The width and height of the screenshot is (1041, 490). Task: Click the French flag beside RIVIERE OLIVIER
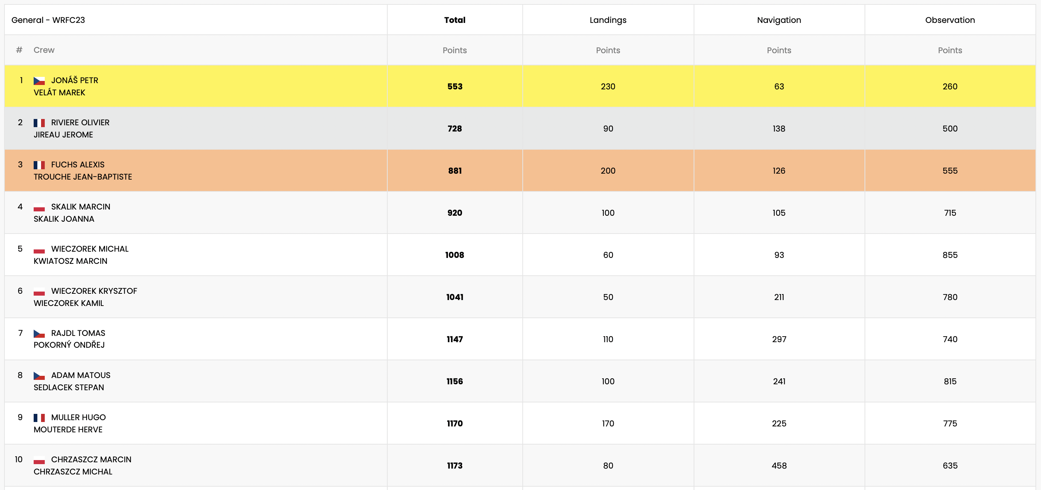[39, 123]
